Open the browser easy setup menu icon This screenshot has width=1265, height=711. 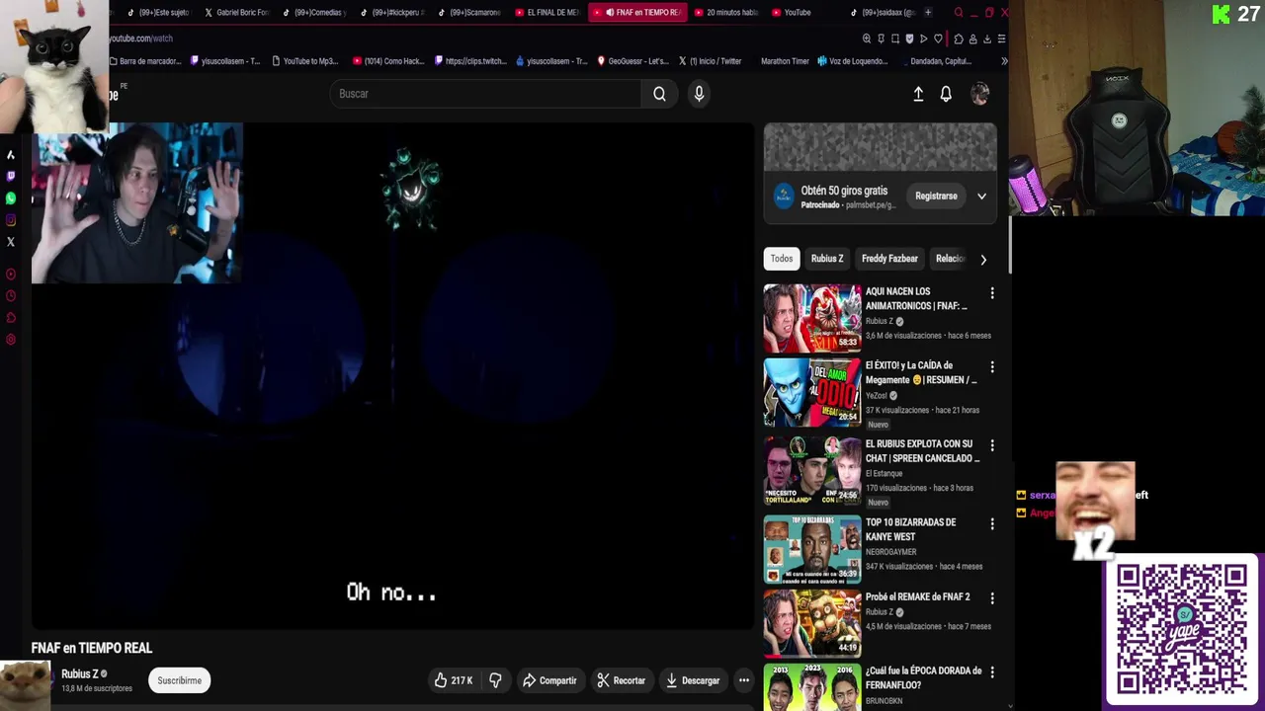[x=1001, y=39]
